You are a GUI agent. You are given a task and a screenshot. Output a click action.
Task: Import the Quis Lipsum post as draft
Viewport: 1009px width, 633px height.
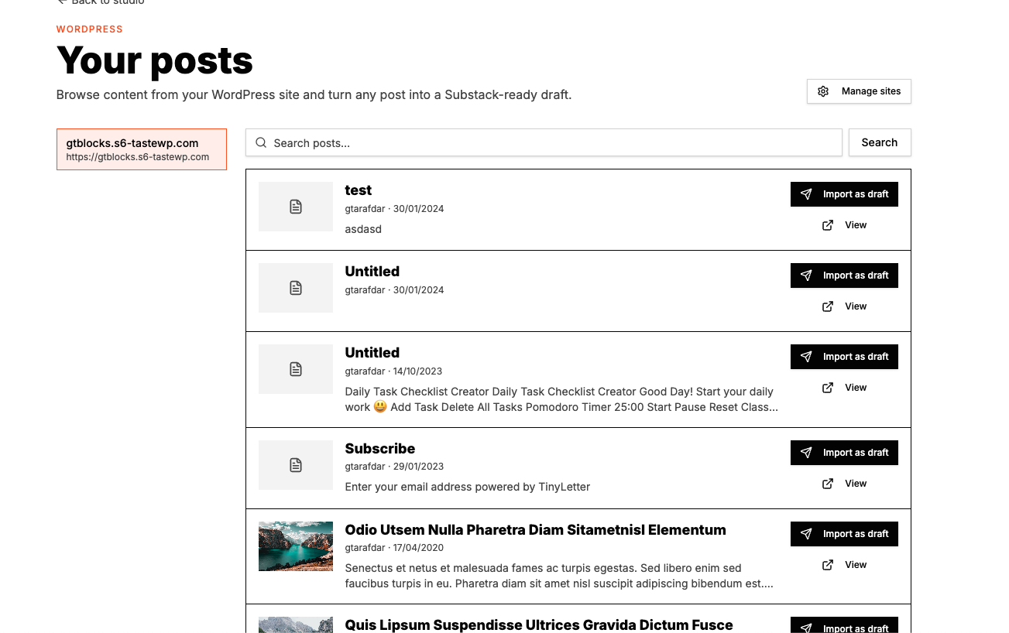pos(844,625)
